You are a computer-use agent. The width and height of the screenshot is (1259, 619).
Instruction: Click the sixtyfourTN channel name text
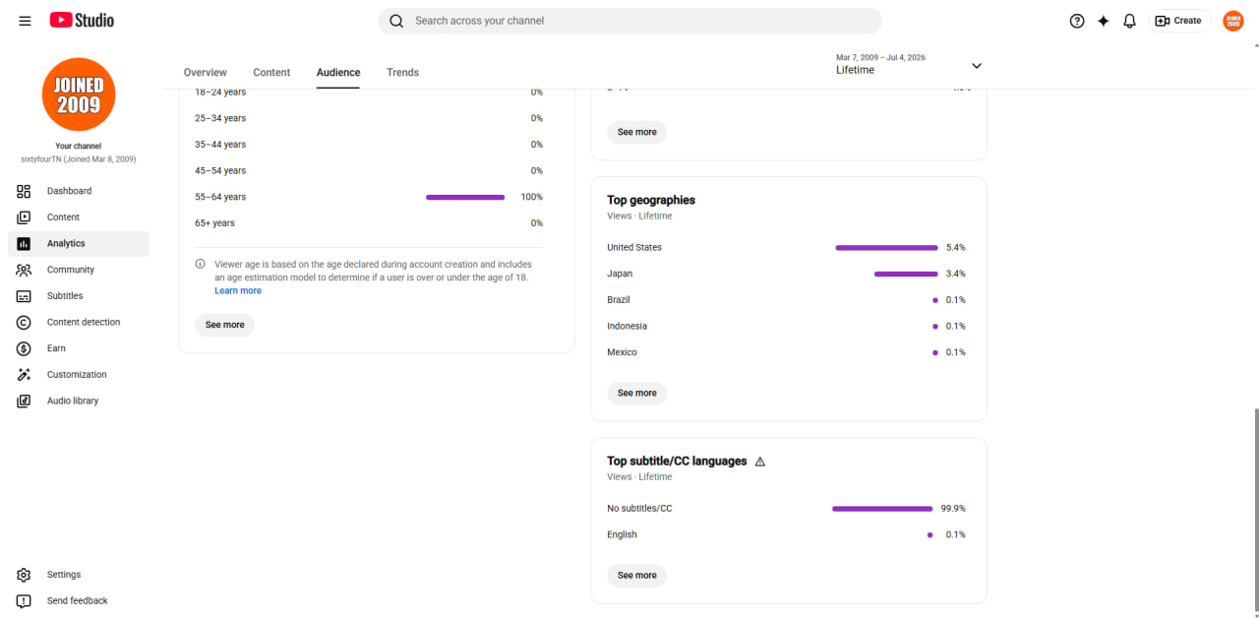[x=79, y=159]
